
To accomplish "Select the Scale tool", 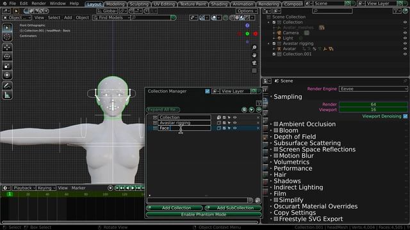I will point(7,66).
